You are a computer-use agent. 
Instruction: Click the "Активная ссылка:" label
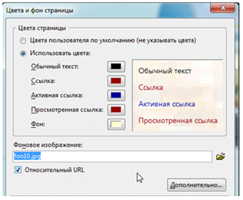point(57,95)
